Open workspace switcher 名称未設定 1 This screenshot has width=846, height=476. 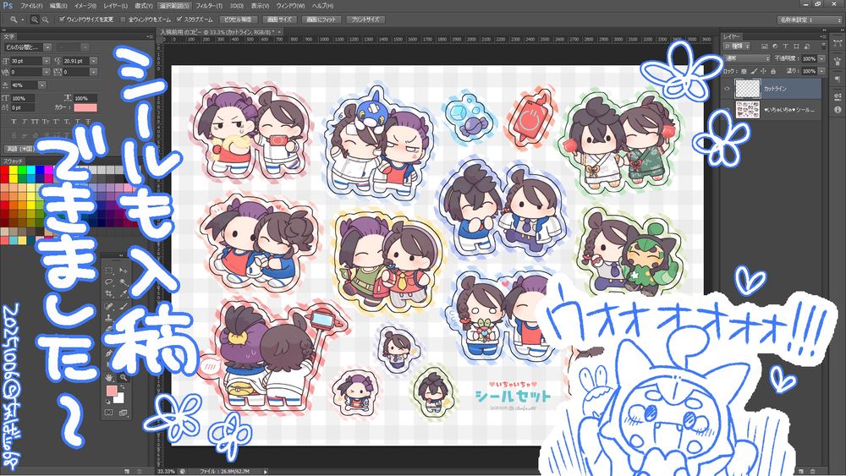tap(809, 19)
